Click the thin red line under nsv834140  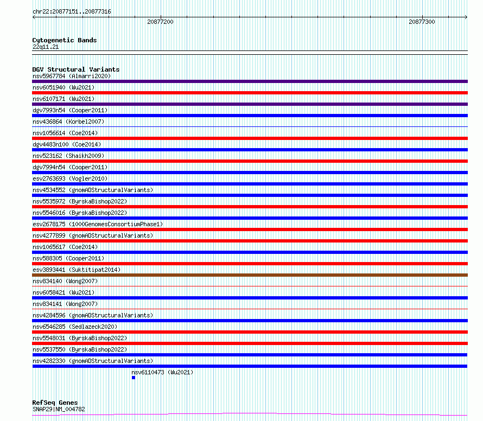[x=250, y=286]
